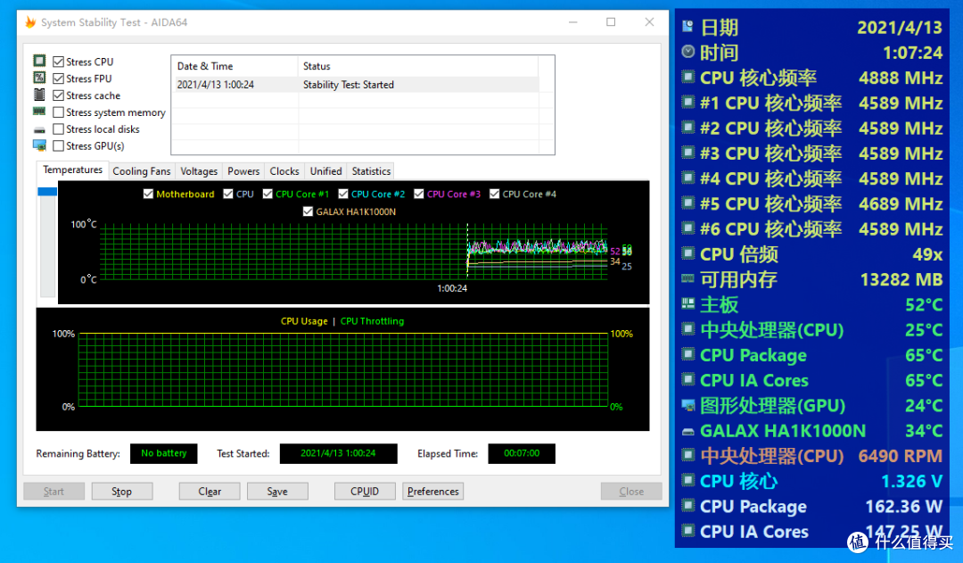Click the drive icon next to GALAX HA1K1000N 34°C
The image size is (963, 563).
tap(687, 431)
